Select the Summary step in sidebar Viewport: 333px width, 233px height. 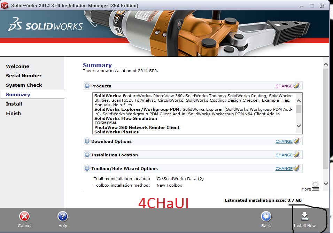pyautogui.click(x=18, y=94)
